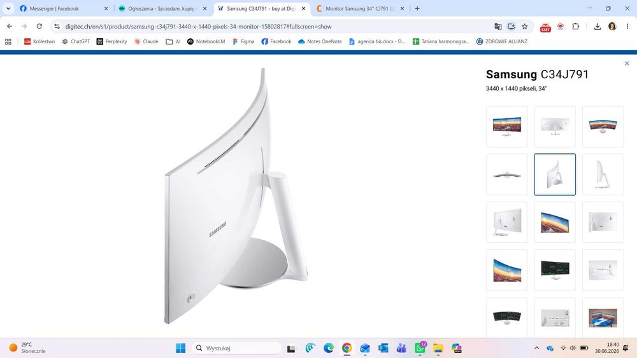Reload the current page
The image size is (637, 358).
[x=39, y=26]
